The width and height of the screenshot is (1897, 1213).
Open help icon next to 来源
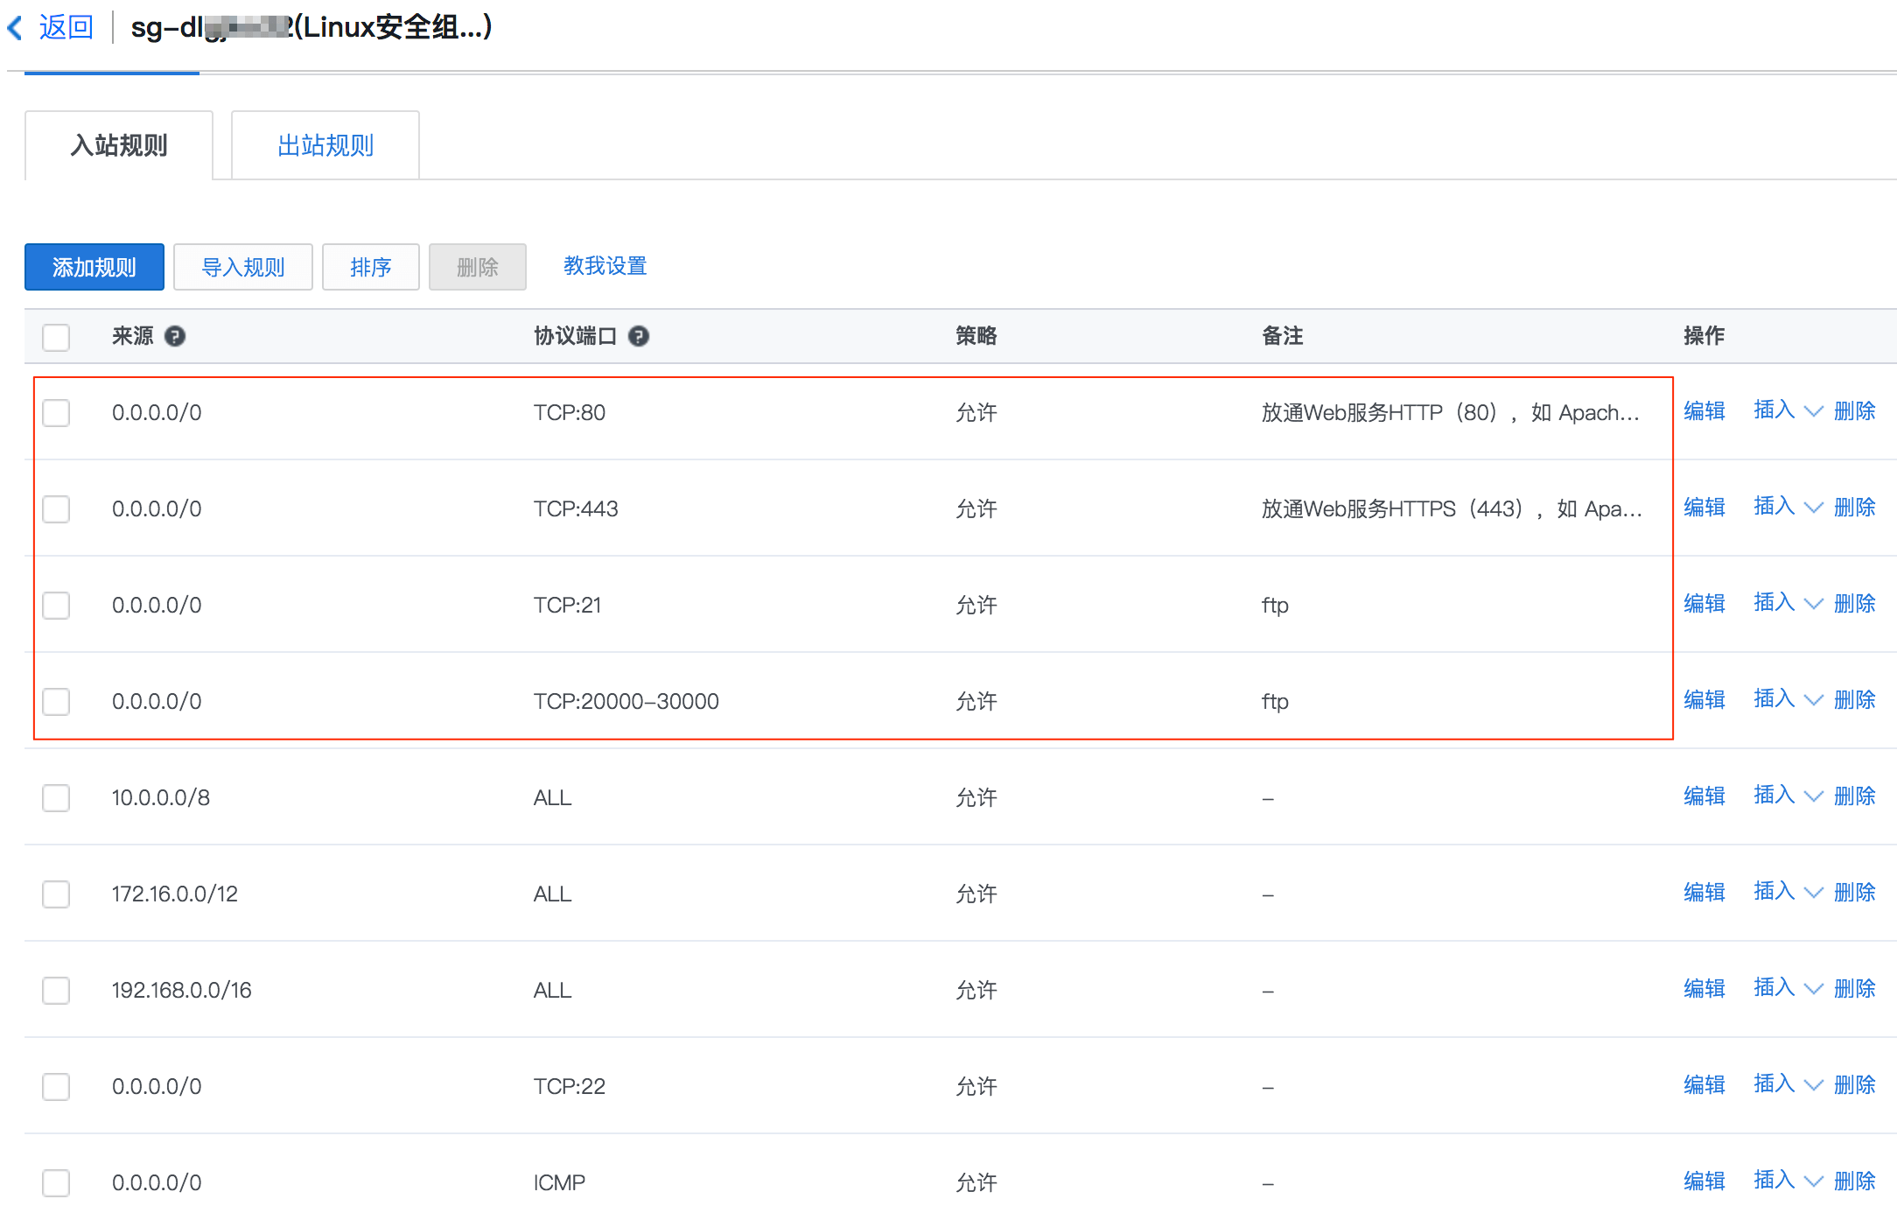[x=175, y=336]
